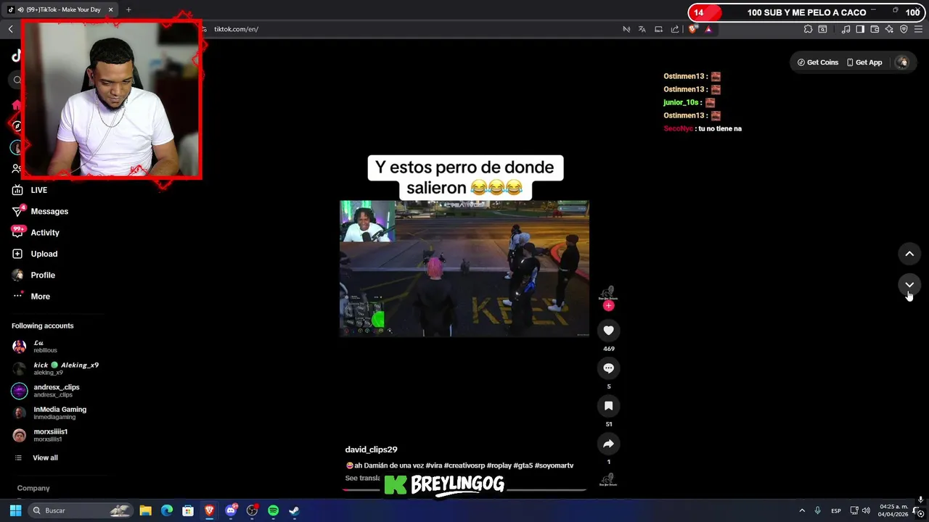Open the browser extensions puzzle icon
Screen dimensions: 929x522
(x=808, y=29)
